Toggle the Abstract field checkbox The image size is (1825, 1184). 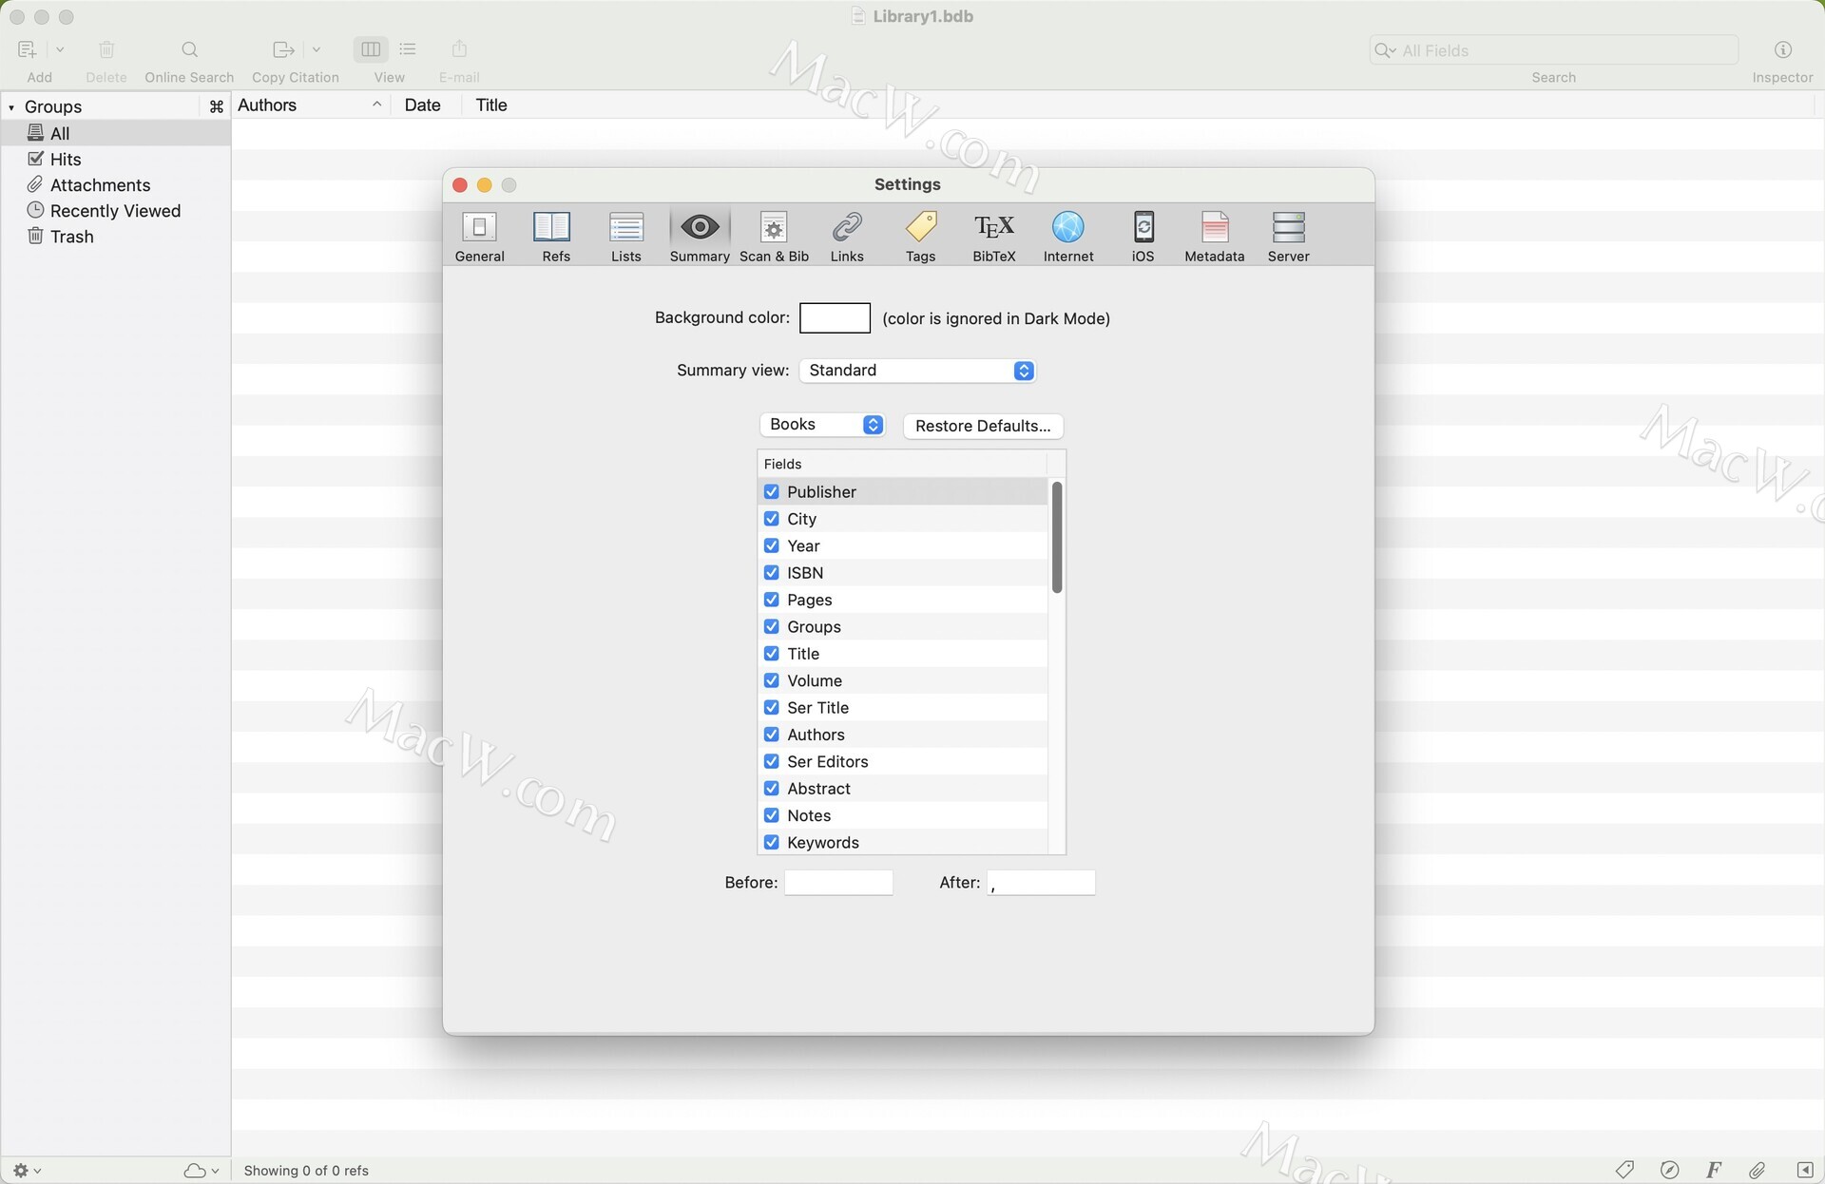pyautogui.click(x=772, y=788)
